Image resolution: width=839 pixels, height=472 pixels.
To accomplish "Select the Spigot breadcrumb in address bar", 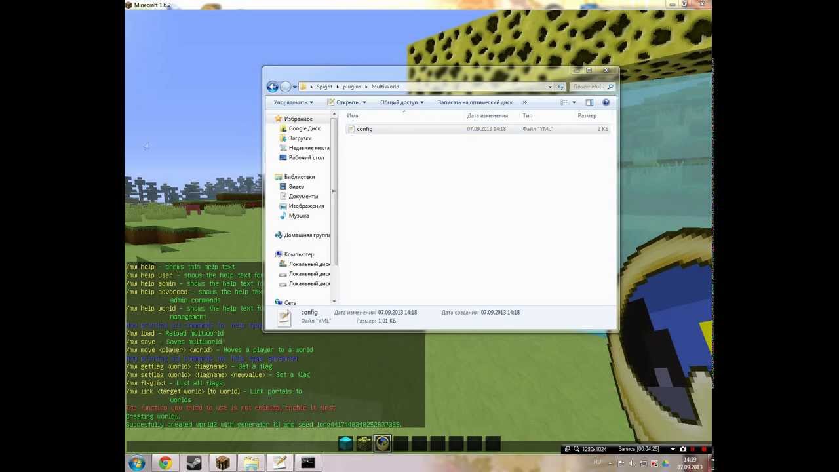I will [x=324, y=87].
